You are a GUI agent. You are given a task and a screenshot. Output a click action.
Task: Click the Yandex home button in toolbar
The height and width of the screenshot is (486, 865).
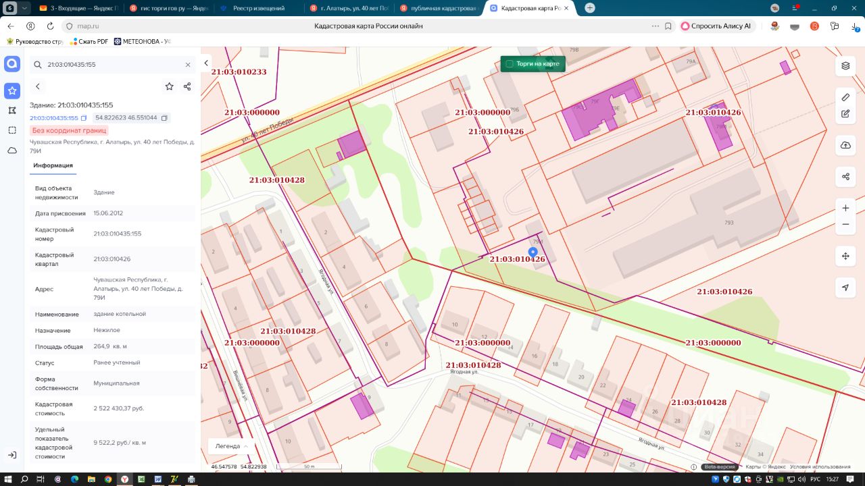click(x=30, y=26)
